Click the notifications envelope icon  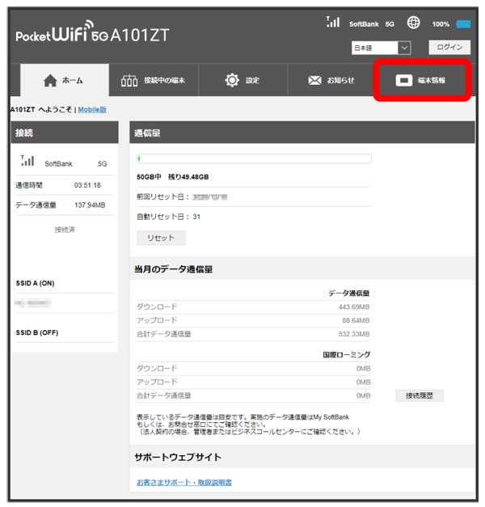coord(315,81)
